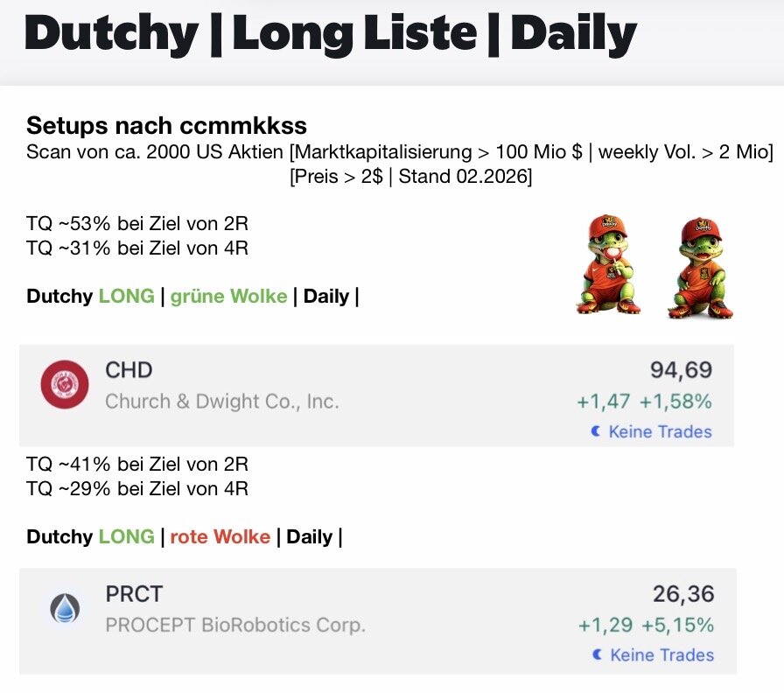Screen dimensions: 784x693
Task: Click the 'Dutchy | Long Liste | Daily' title
Action: [x=330, y=33]
